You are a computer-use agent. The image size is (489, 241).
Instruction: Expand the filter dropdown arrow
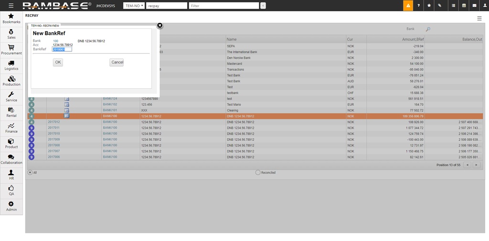point(262,6)
